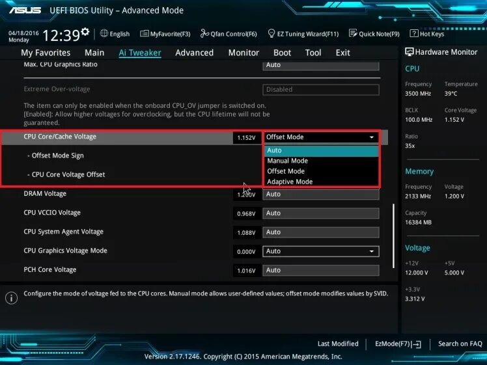487x365 pixels.
Task: Click the 16384 MB memory capacity value
Action: (x=419, y=223)
